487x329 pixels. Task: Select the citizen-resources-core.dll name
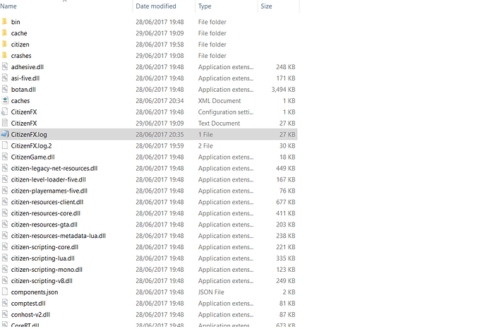[46, 213]
